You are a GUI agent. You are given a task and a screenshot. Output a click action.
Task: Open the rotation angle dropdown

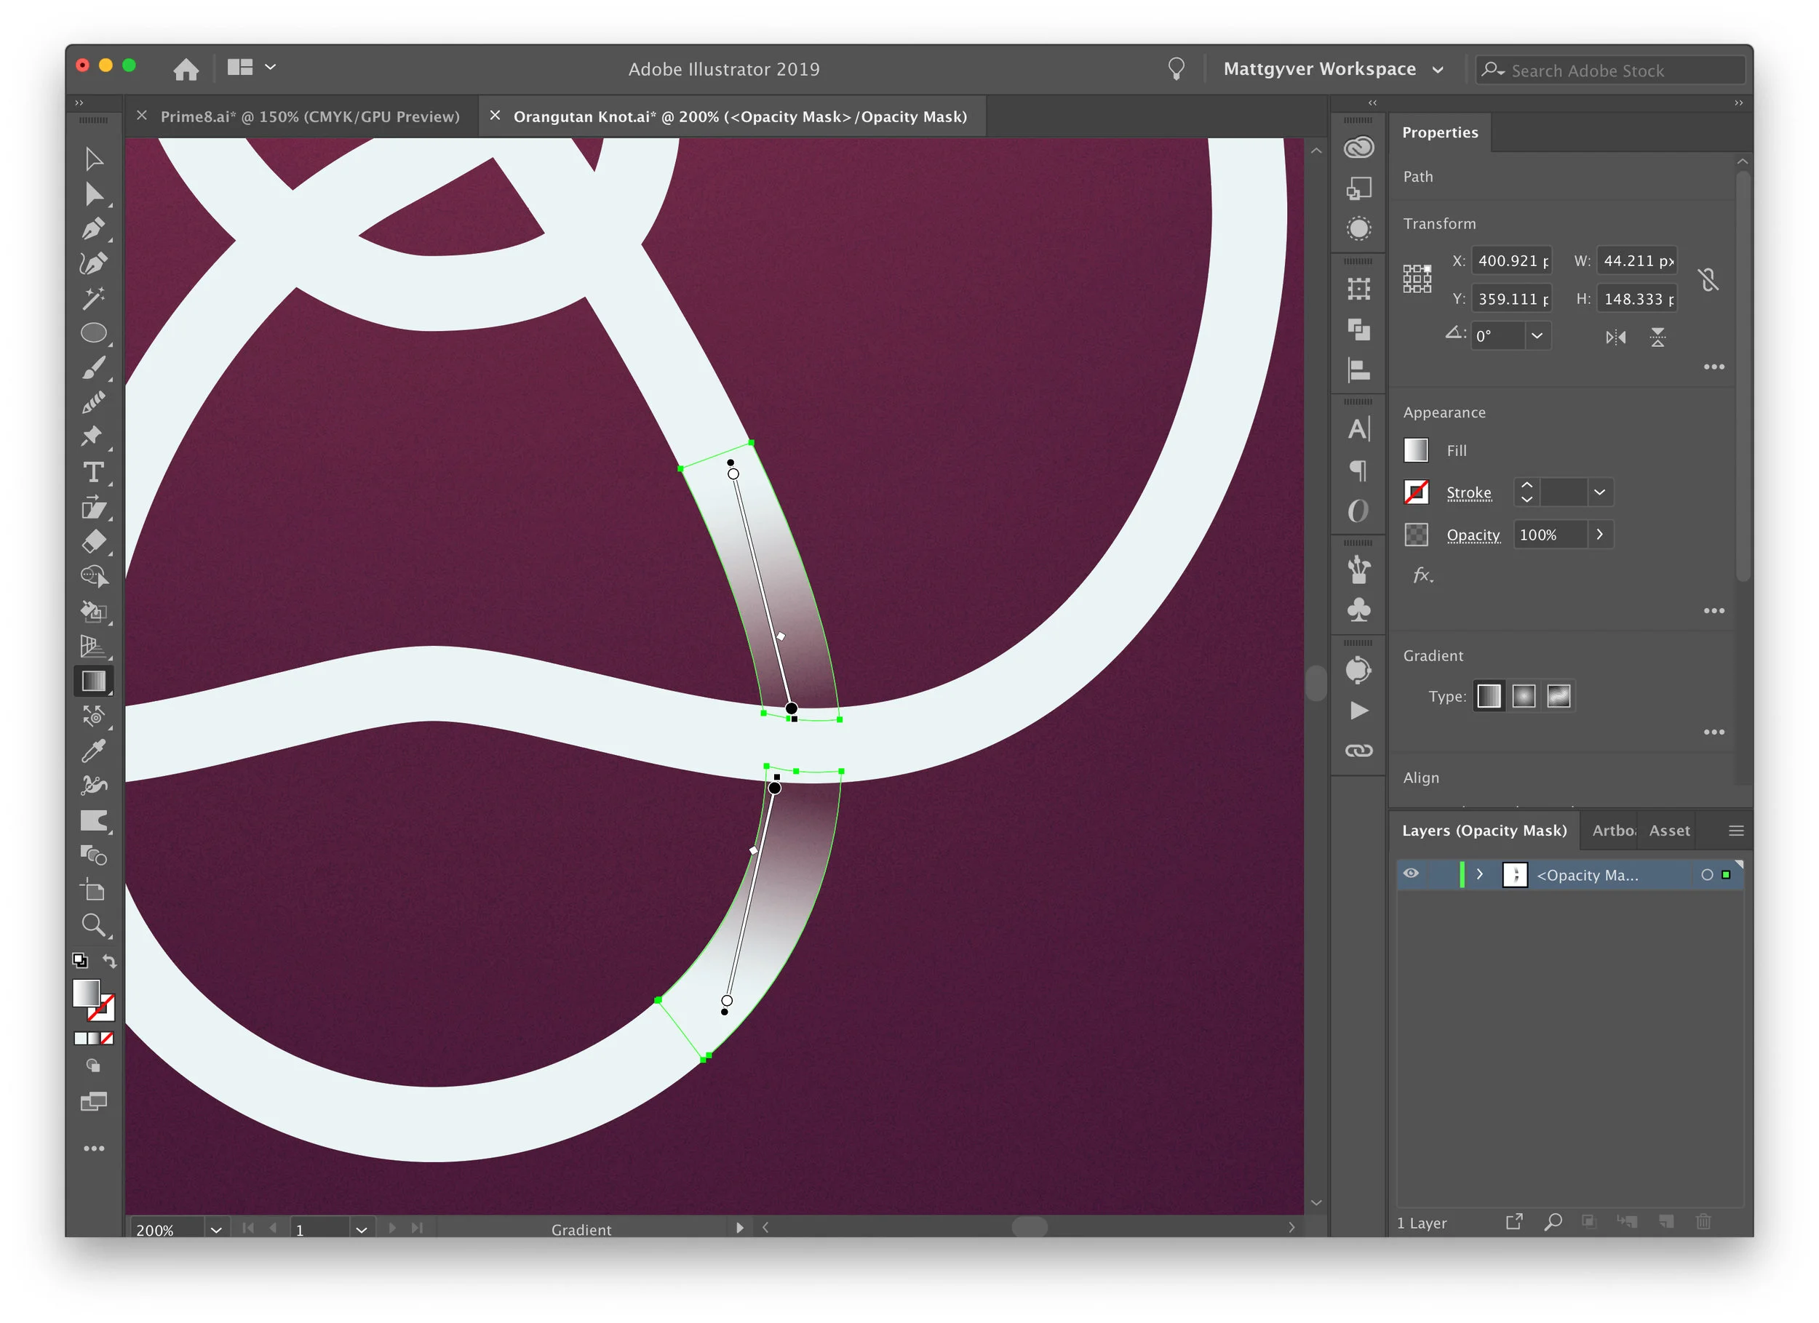1537,336
